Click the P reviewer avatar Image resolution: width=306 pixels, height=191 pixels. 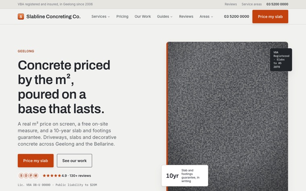31,176
